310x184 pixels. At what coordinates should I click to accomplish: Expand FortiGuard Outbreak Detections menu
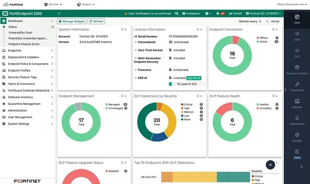coord(27,90)
